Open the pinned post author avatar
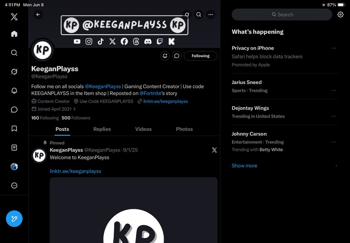 (39, 155)
